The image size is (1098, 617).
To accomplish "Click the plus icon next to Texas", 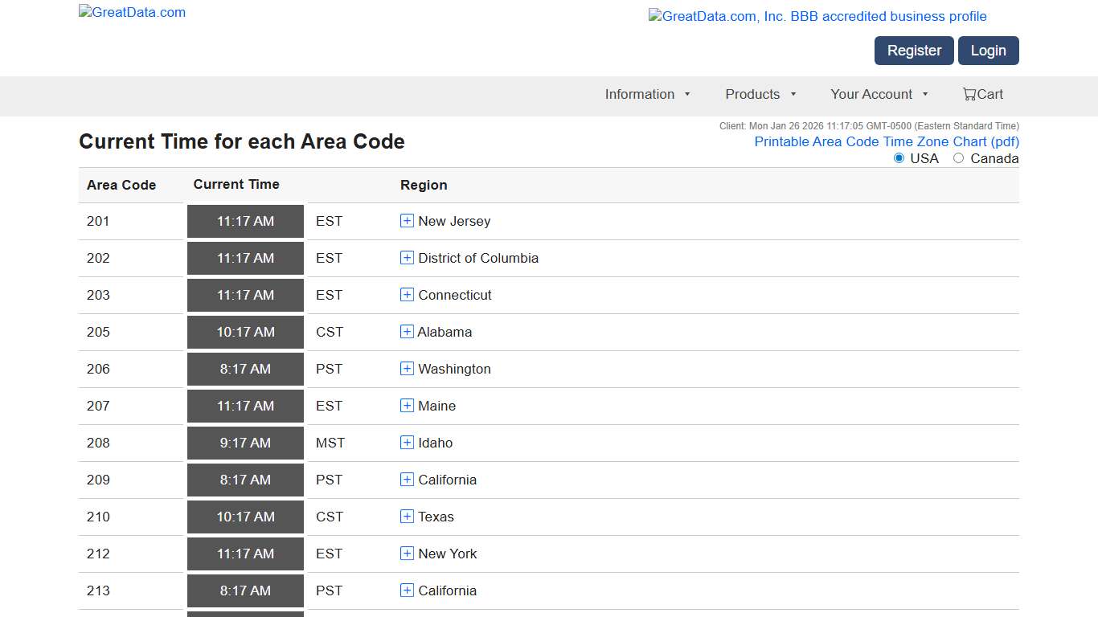I will (x=406, y=517).
